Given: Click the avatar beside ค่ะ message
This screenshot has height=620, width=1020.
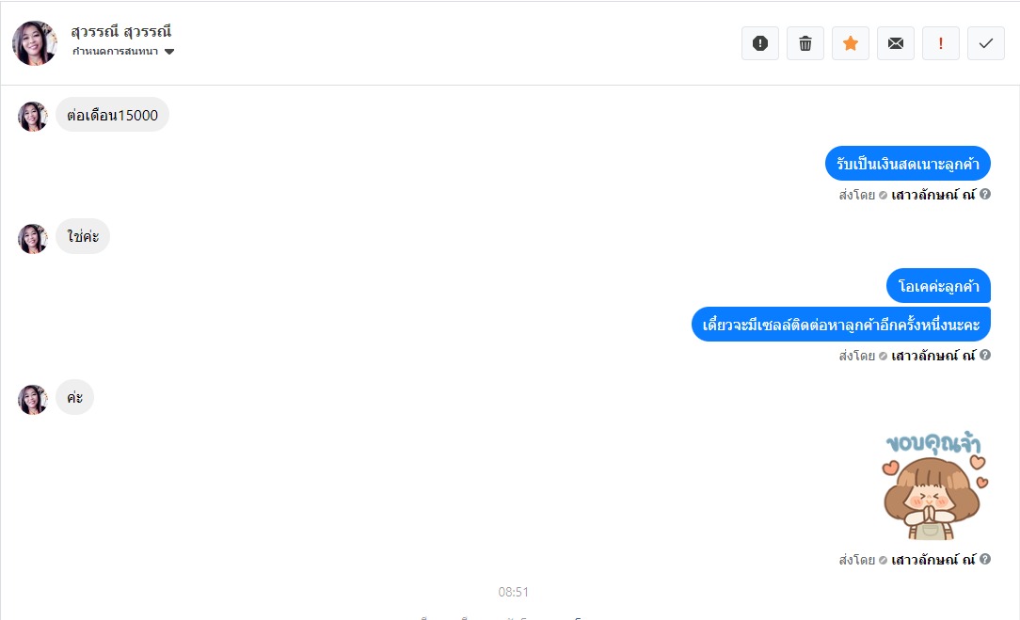Looking at the screenshot, I should click(33, 400).
